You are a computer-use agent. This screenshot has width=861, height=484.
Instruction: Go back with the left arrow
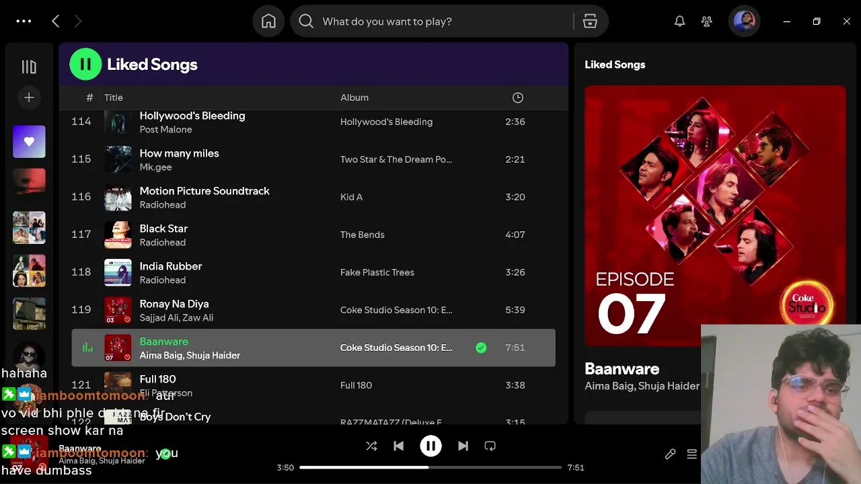56,22
